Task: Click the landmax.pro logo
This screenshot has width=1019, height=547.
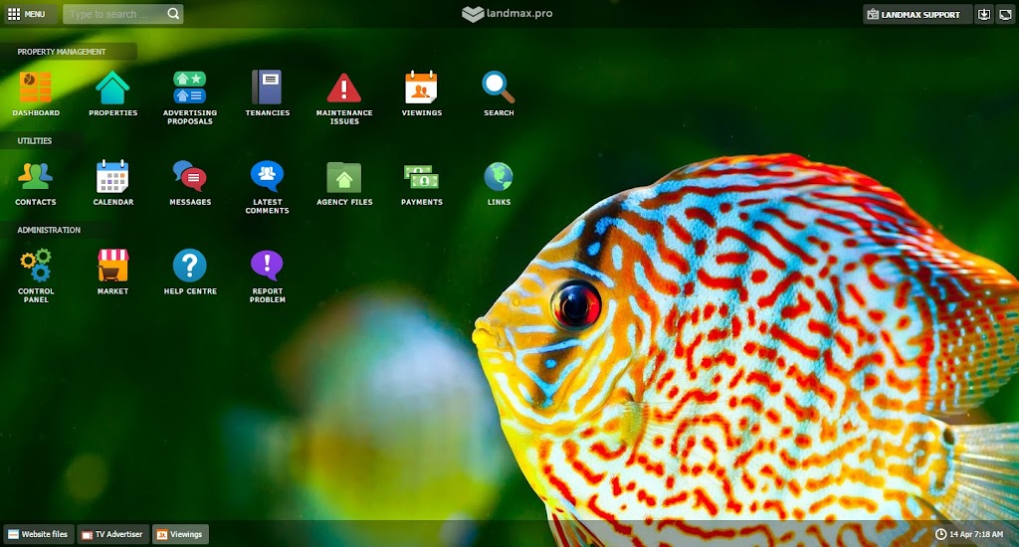Action: coord(507,14)
